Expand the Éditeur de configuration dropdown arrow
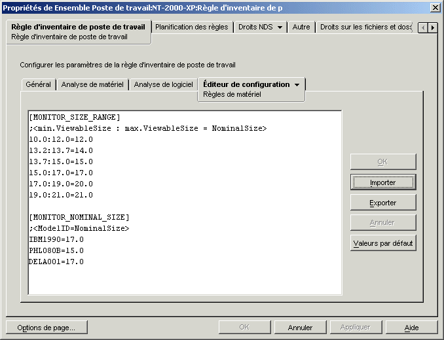This screenshot has height=340, width=444. pyautogui.click(x=297, y=85)
